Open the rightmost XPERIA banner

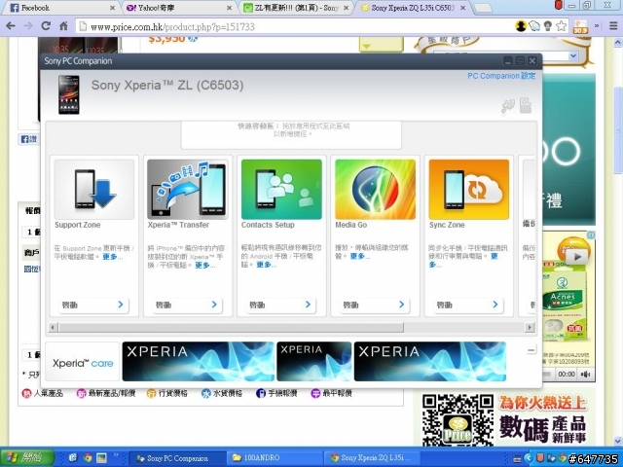(430, 361)
